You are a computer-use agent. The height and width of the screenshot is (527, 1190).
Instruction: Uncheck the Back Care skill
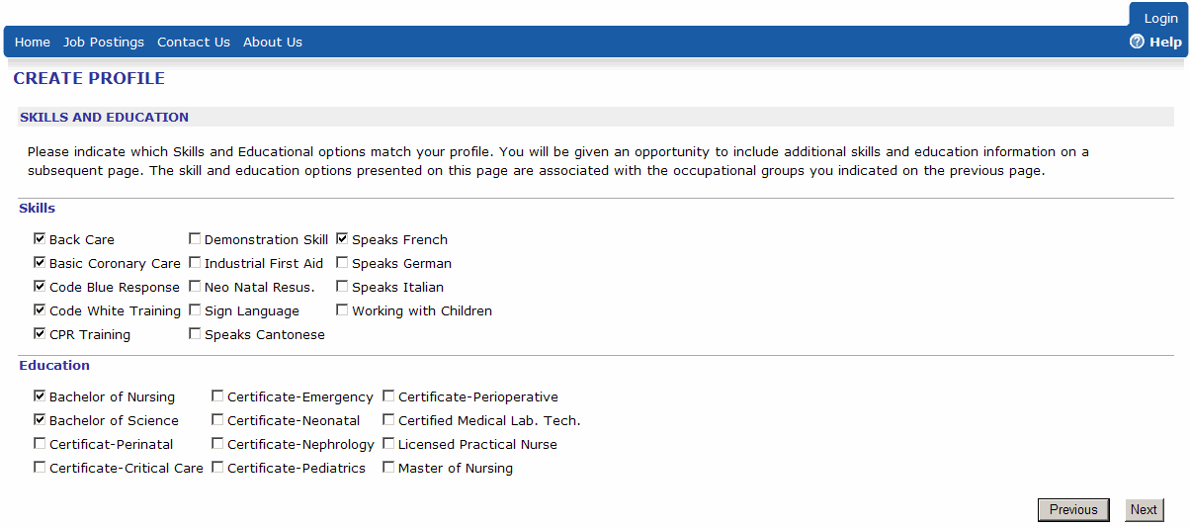click(40, 239)
